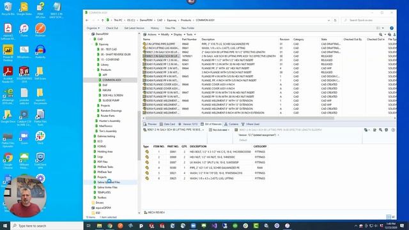This screenshot has width=409, height=230.
Task: Switch to the Bill of Materials tab
Action: pyautogui.click(x=211, y=124)
